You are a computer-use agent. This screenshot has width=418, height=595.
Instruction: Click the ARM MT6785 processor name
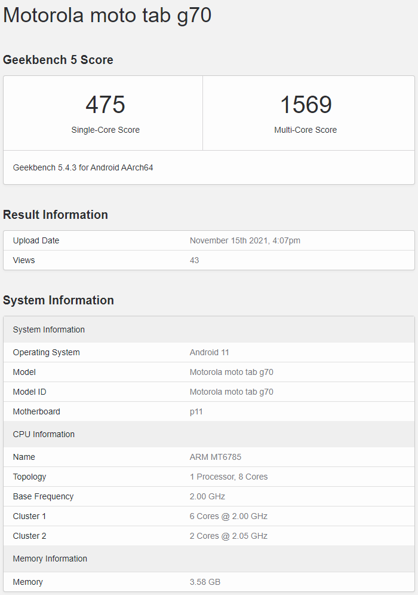coord(216,457)
